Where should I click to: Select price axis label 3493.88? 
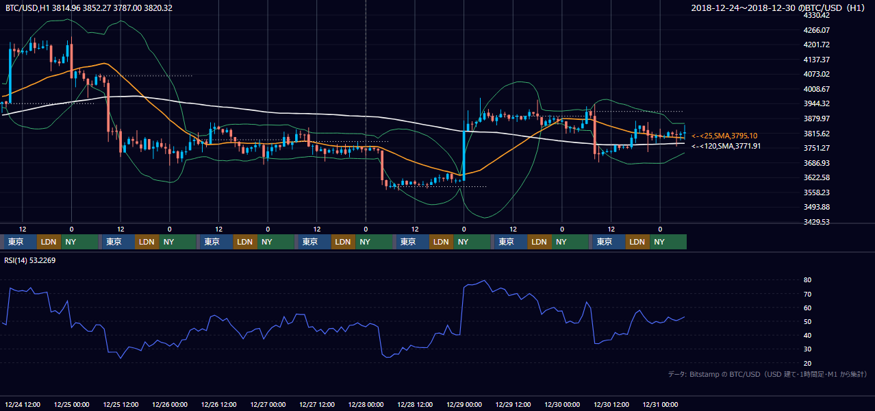click(816, 207)
